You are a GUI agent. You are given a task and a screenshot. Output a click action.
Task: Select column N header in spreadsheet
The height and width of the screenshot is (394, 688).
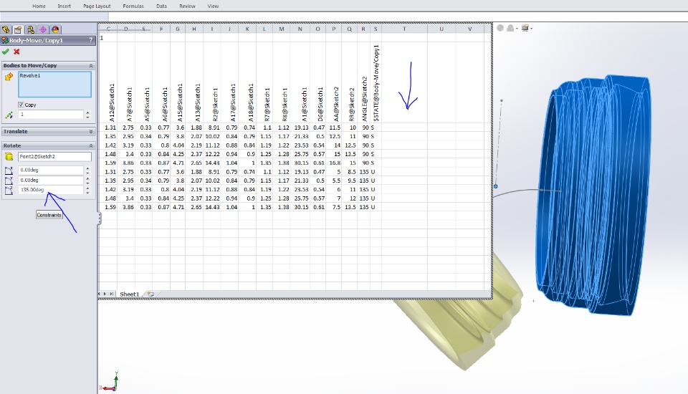(300, 29)
